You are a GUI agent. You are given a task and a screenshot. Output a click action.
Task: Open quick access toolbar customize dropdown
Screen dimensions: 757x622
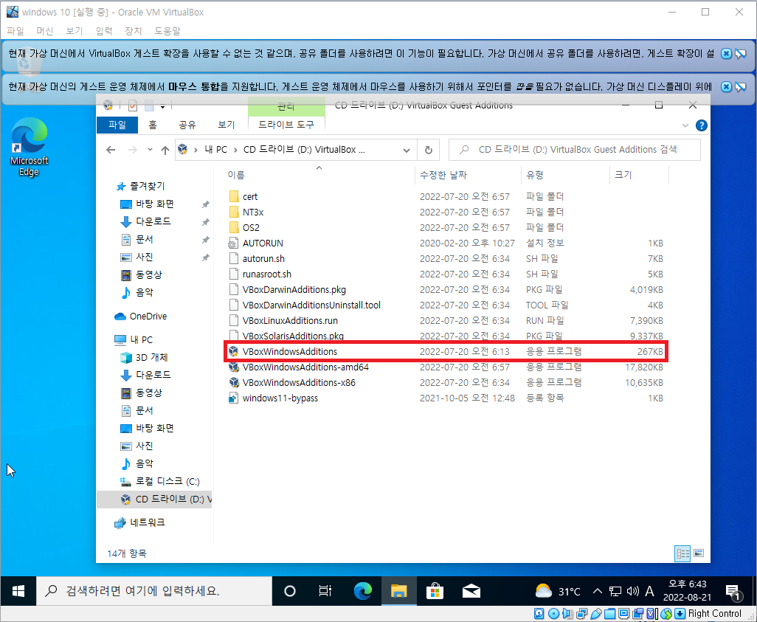coord(163,106)
